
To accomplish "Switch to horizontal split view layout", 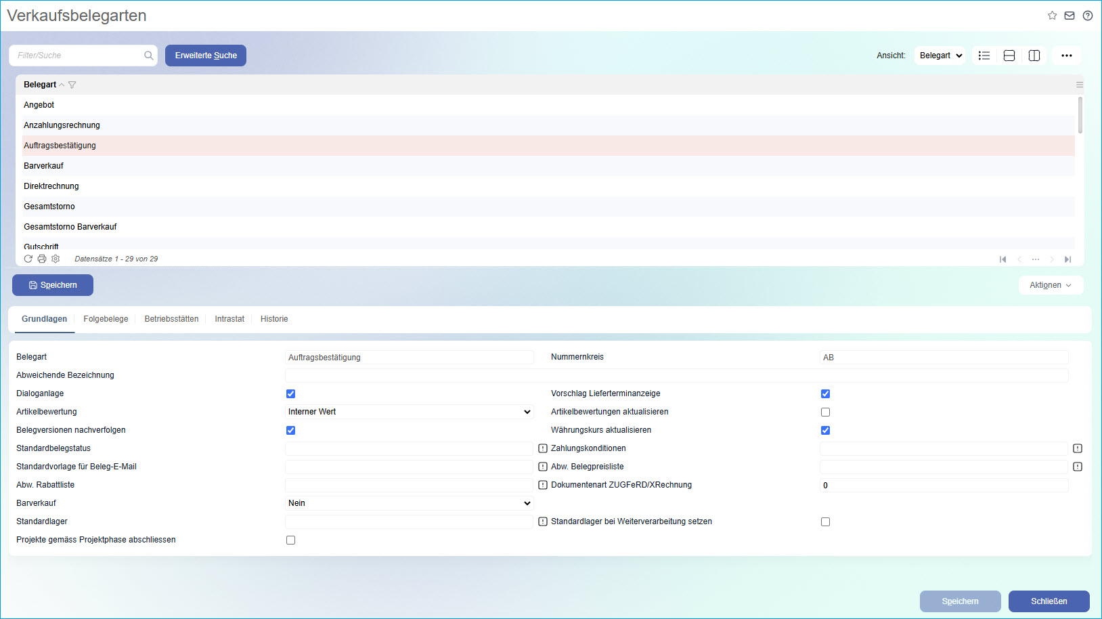I will click(1009, 55).
